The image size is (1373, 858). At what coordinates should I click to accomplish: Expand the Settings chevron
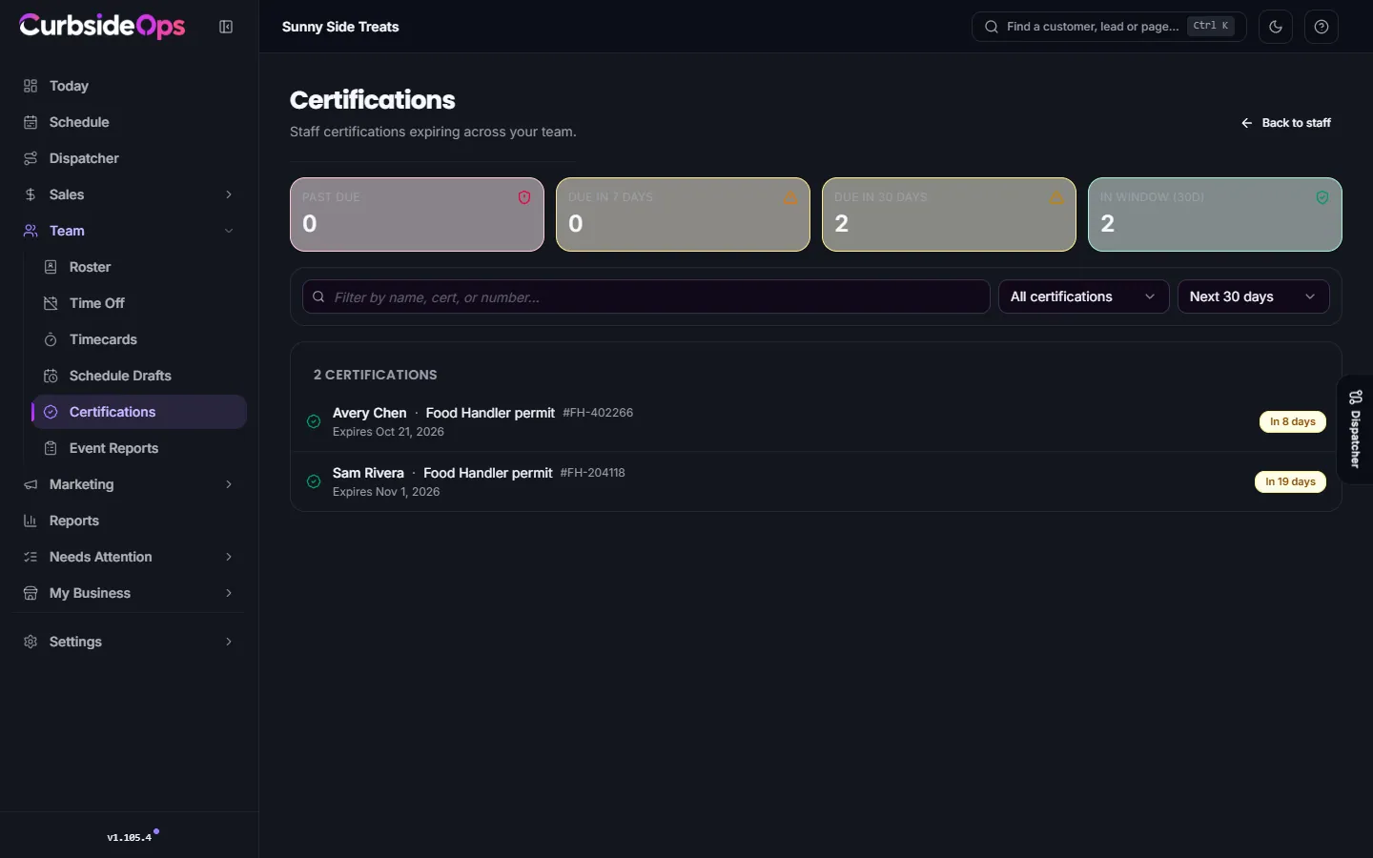pyautogui.click(x=229, y=642)
